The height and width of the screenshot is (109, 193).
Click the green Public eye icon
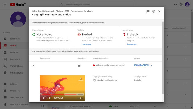(110, 106)
